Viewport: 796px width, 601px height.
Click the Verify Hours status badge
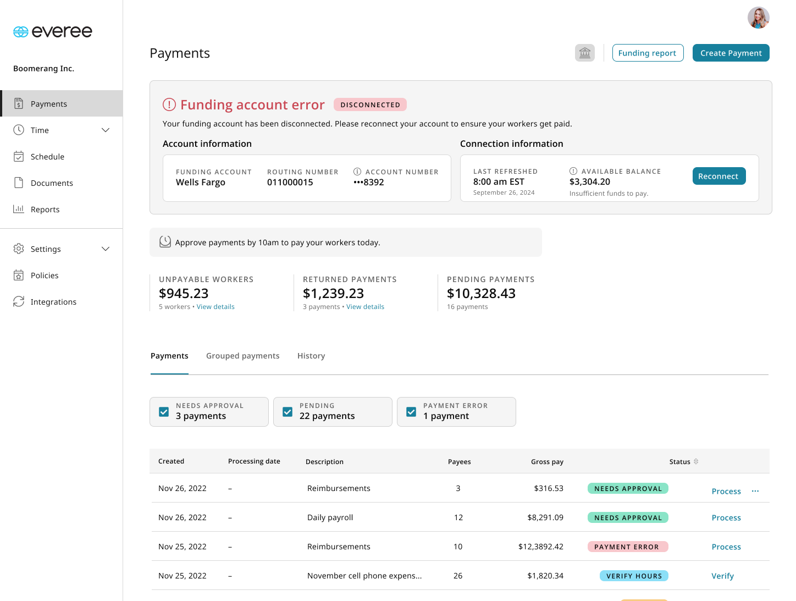[x=634, y=576]
